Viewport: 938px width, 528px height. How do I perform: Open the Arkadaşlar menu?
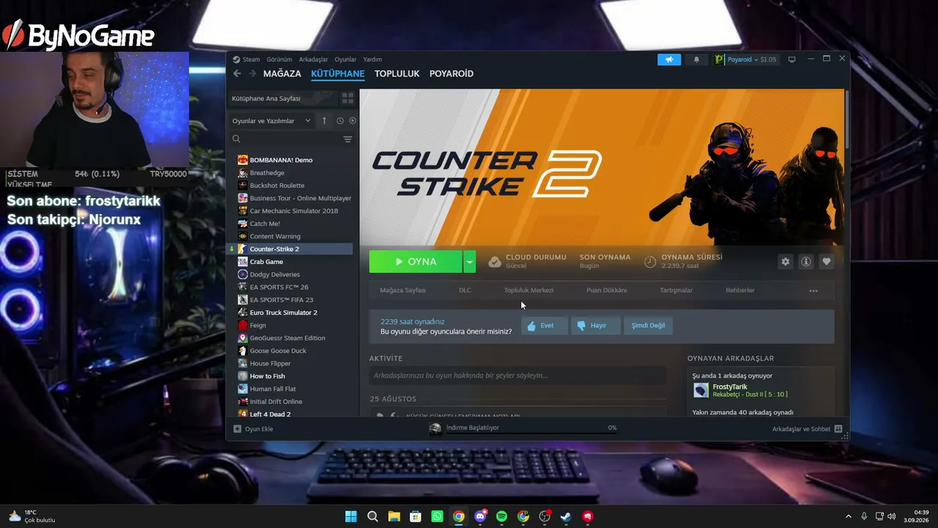[314, 59]
